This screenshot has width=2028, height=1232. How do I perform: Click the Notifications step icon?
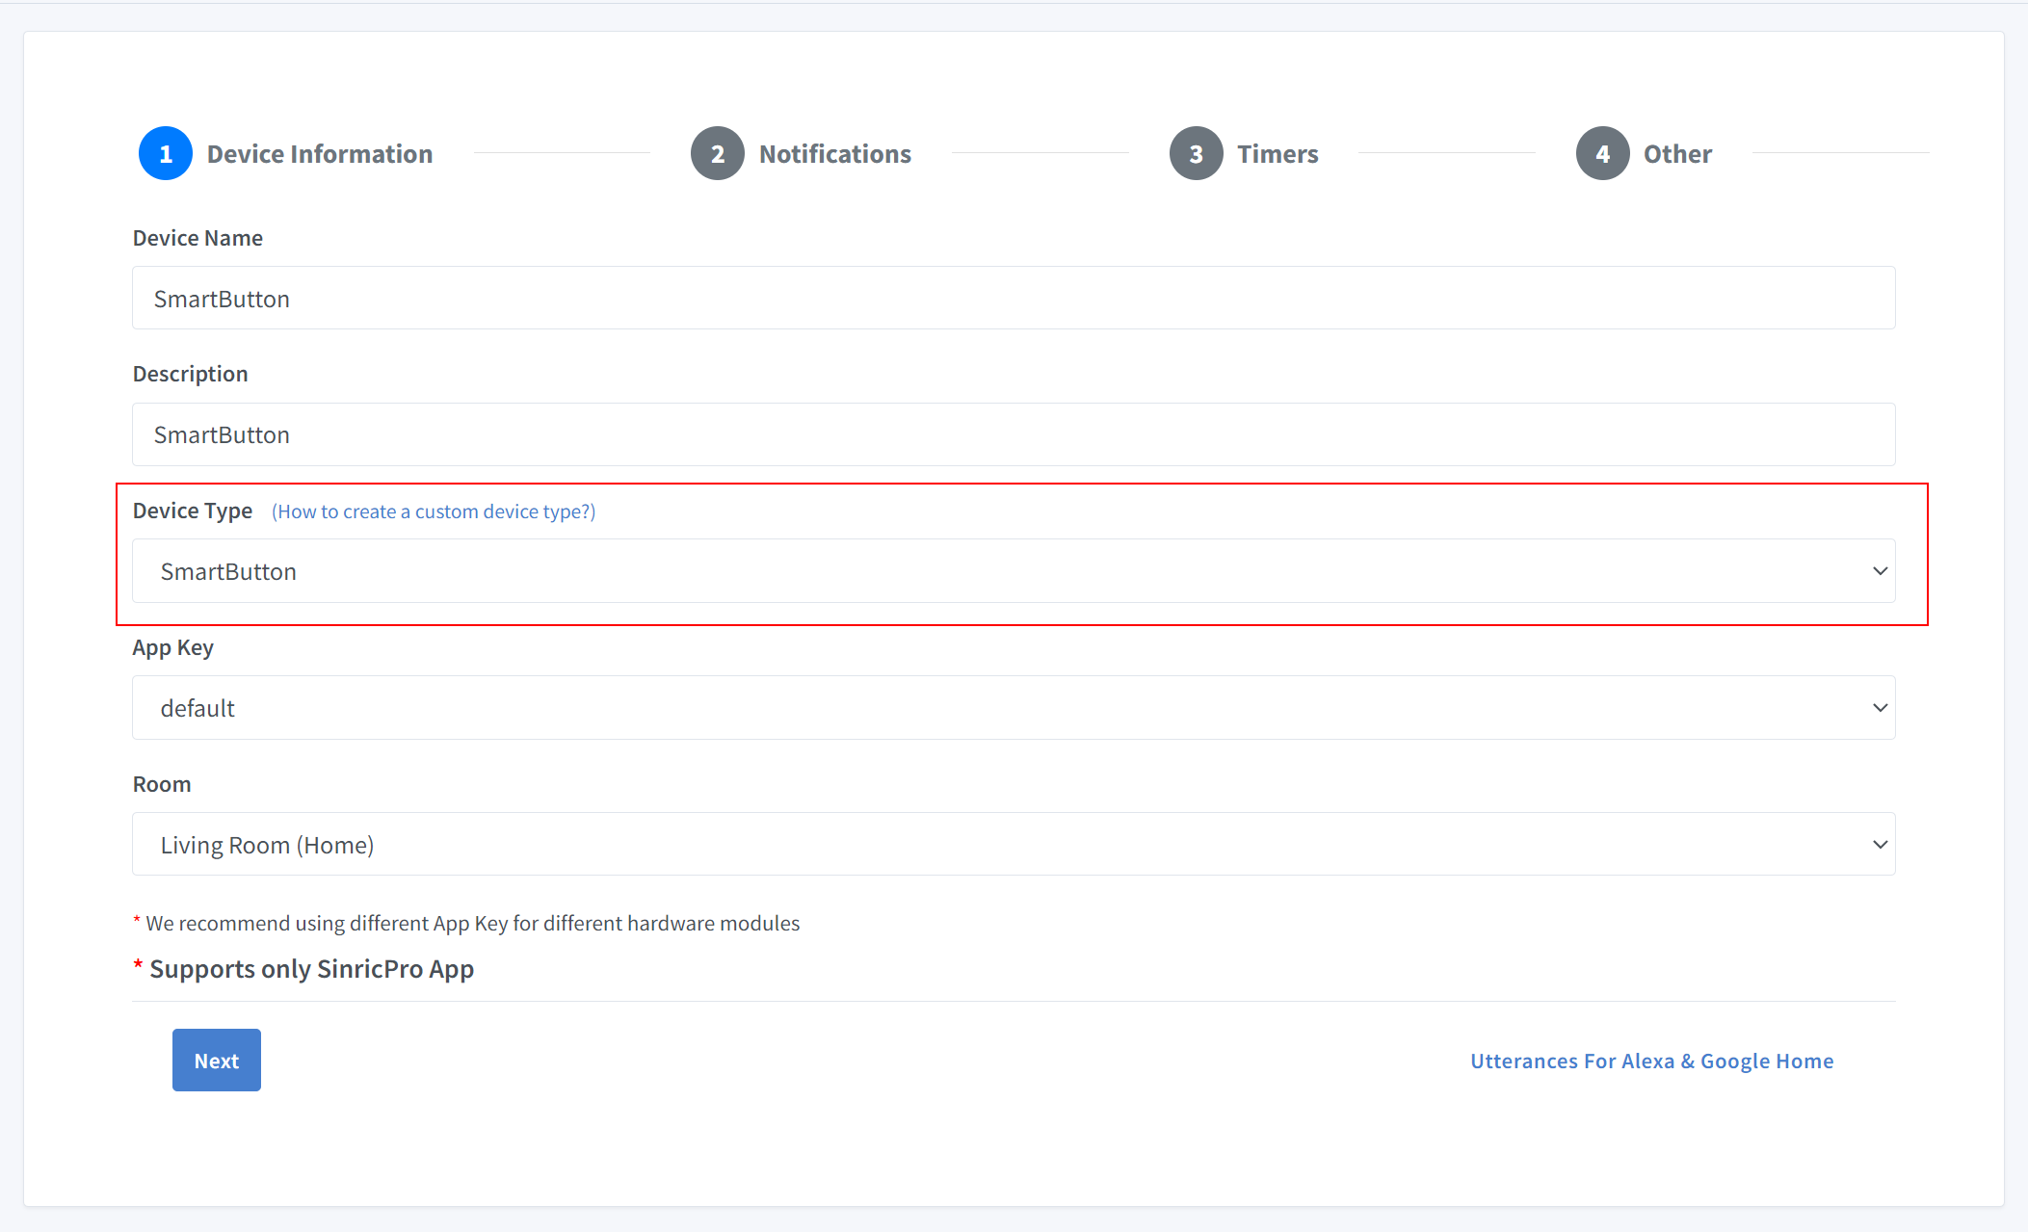coord(714,152)
